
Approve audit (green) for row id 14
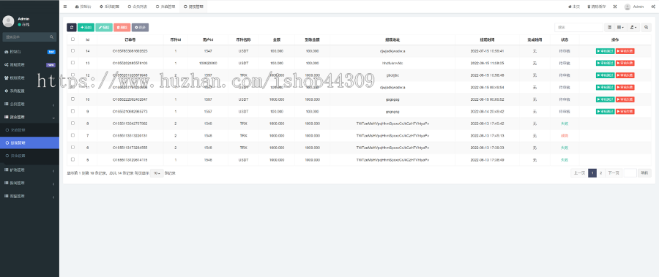[x=606, y=50]
